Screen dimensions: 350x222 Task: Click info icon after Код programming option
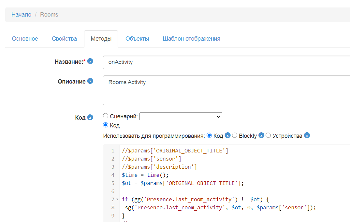point(228,136)
